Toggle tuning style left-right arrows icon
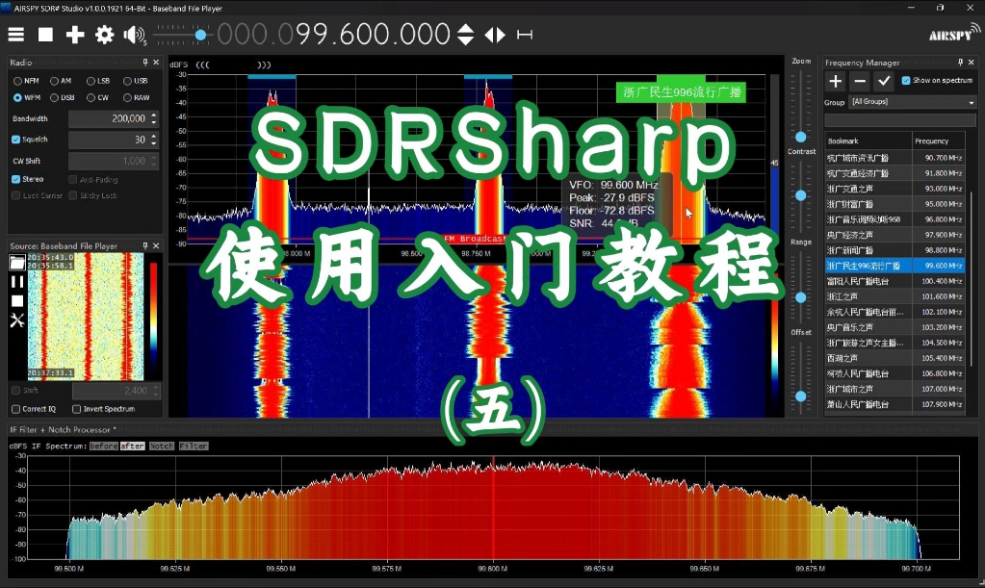The width and height of the screenshot is (985, 588). pyautogui.click(x=495, y=35)
